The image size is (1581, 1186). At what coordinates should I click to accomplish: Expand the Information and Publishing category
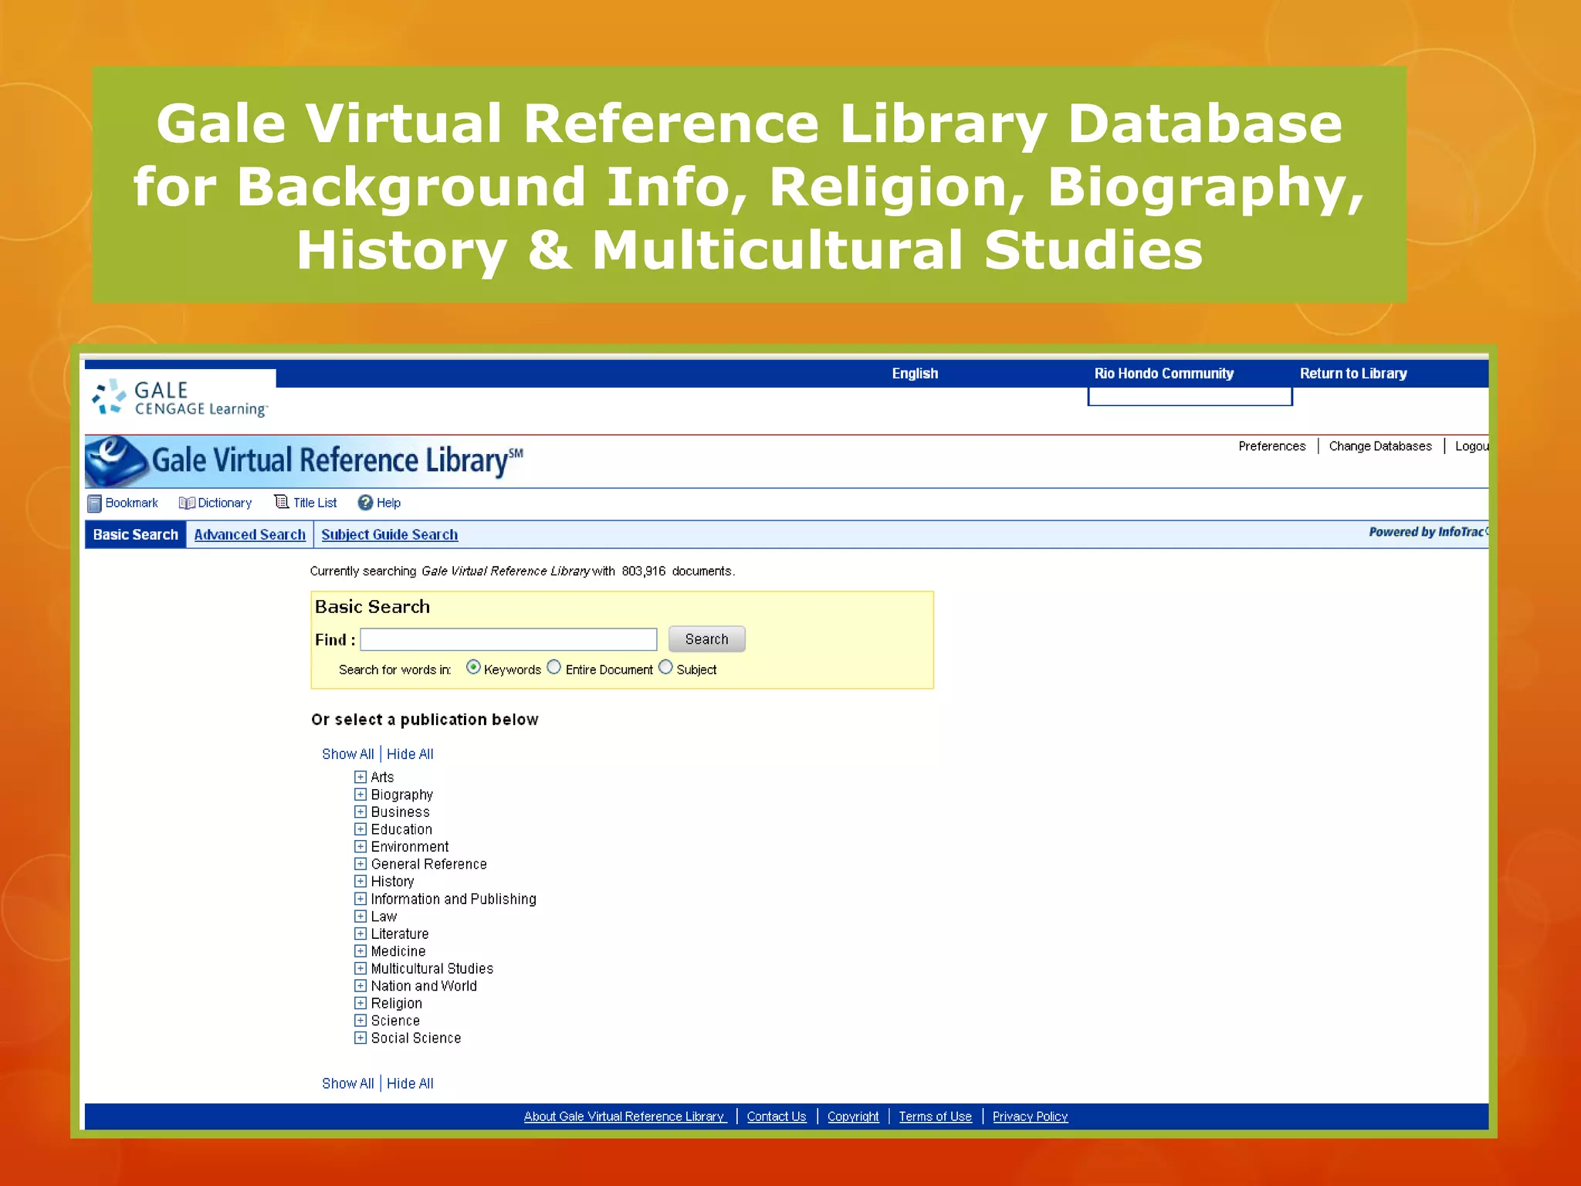pos(361,899)
